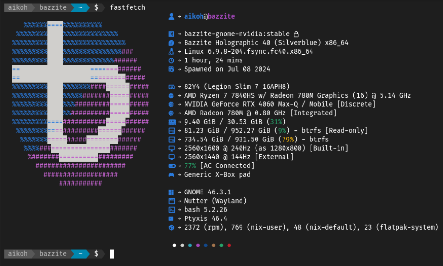Click the memory icon on the 30.53 GiB row
The width and height of the screenshot is (443, 266).
point(172,122)
